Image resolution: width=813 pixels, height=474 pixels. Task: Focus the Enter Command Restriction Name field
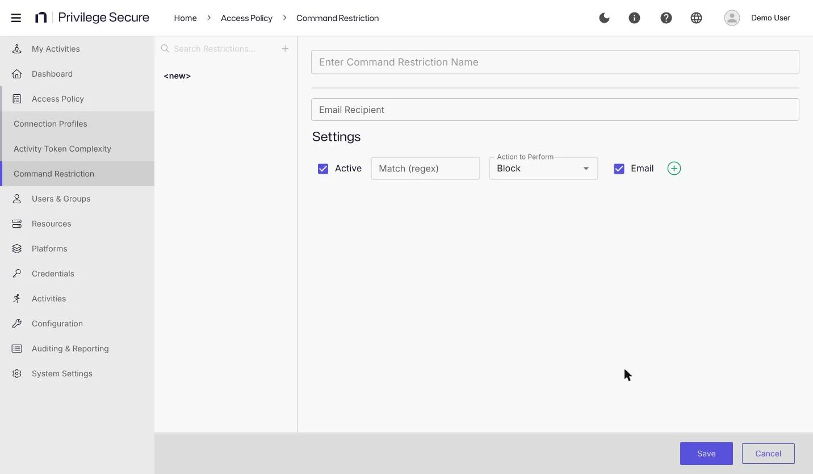555,62
